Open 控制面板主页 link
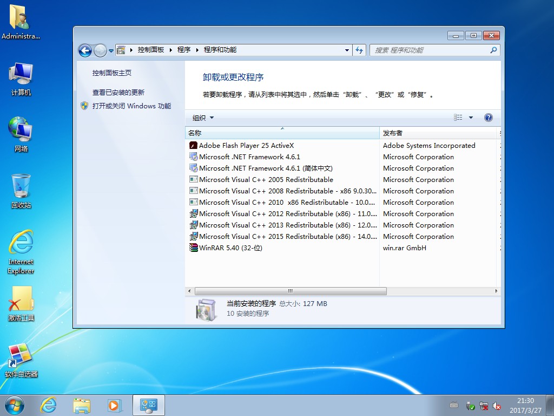This screenshot has width=554, height=416. pos(111,73)
